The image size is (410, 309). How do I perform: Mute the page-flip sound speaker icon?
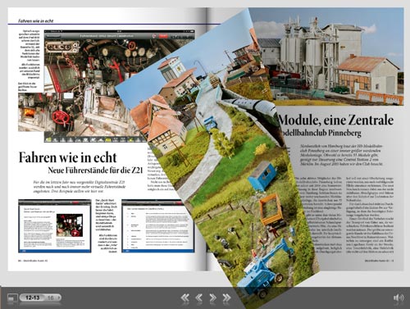tap(399, 298)
